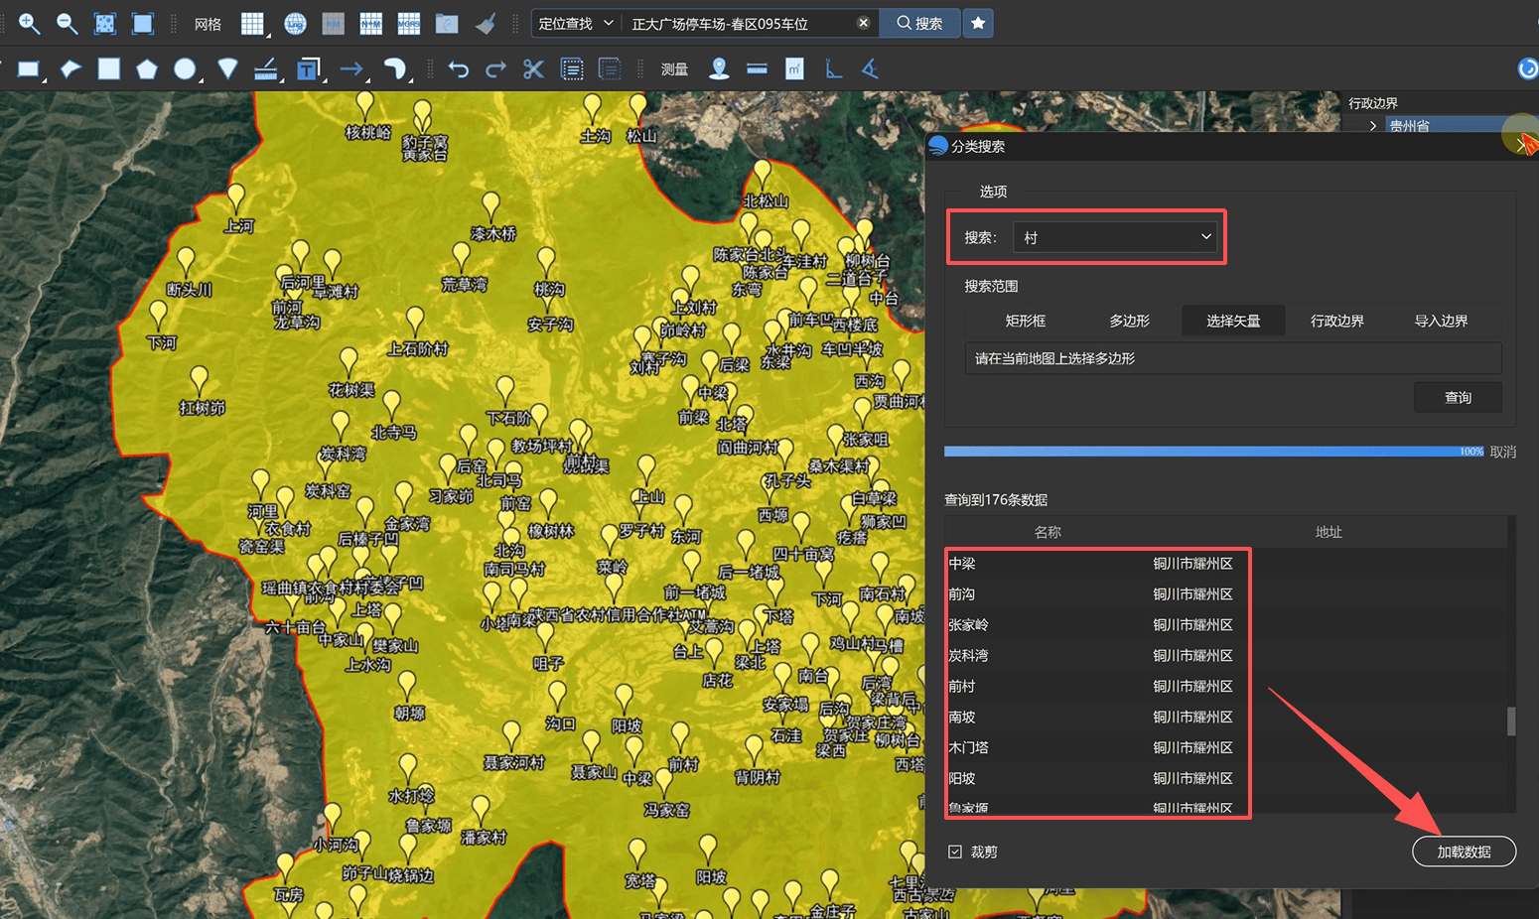
Task: Select the m² area measure tool
Action: (794, 68)
